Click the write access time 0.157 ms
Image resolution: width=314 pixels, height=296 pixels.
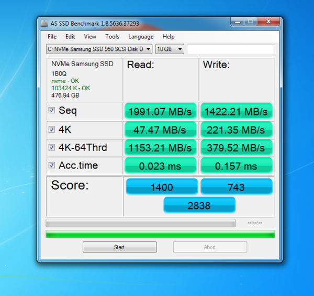pyautogui.click(x=237, y=166)
